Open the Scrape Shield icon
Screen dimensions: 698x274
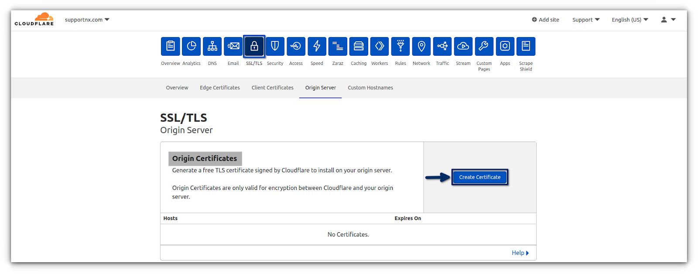[x=526, y=46]
